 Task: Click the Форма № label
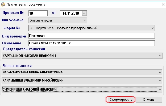[x=12, y=28]
